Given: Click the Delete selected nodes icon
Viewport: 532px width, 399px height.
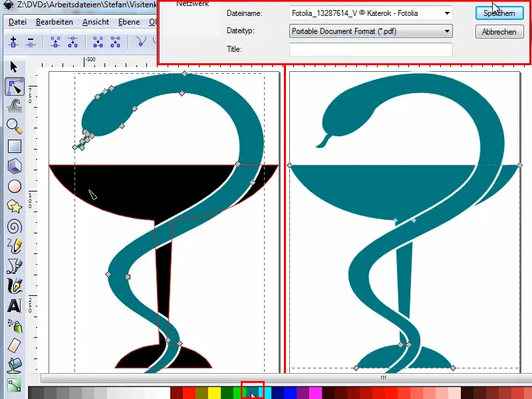Looking at the screenshot, I should pyautogui.click(x=30, y=43).
